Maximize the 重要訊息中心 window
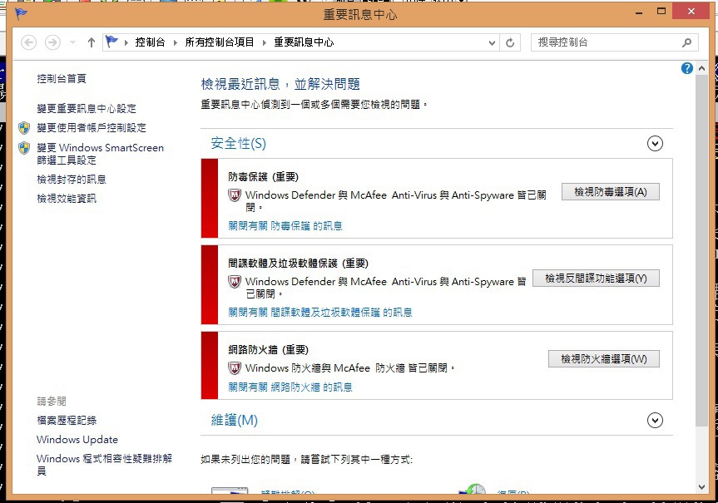Image resolution: width=718 pixels, height=503 pixels. coord(661,12)
